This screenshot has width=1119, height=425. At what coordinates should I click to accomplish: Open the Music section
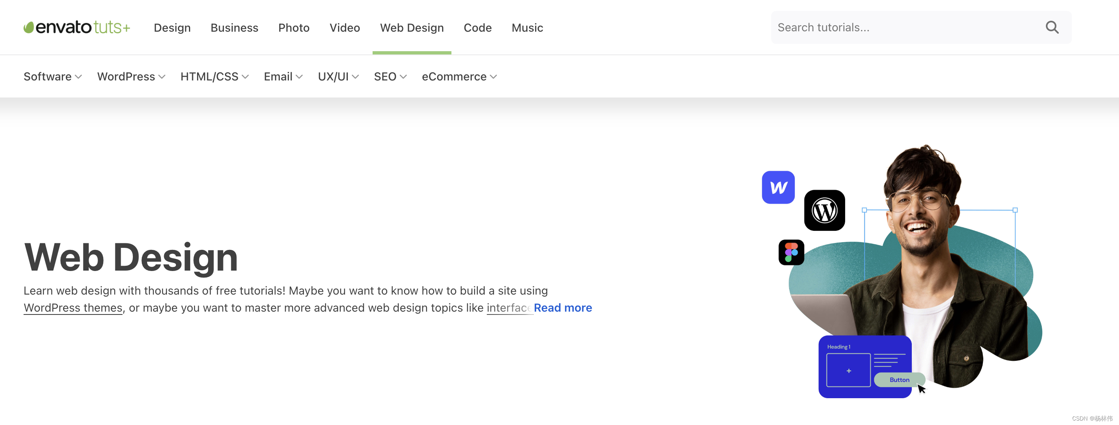[527, 28]
